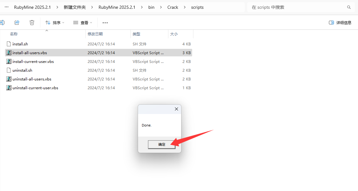Go to bin breadcrumb

(x=151, y=7)
